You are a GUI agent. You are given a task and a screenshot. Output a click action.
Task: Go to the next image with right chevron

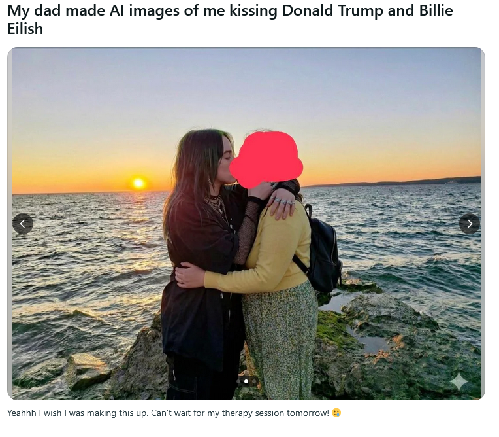coord(470,224)
